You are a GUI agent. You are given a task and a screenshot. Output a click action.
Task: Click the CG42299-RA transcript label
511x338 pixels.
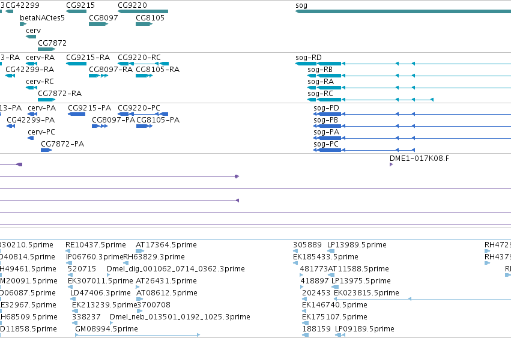pos(29,70)
